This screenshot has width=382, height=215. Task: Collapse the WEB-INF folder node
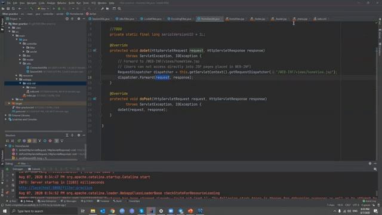pos(20,84)
